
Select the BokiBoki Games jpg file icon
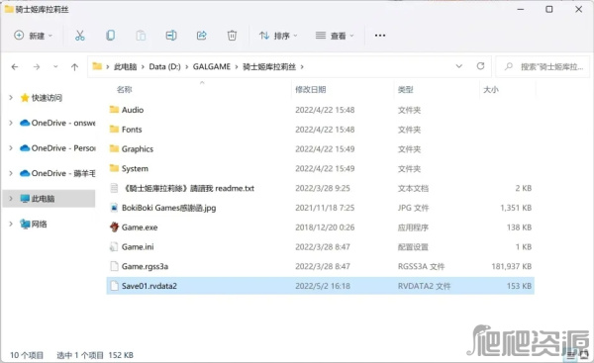coord(114,208)
